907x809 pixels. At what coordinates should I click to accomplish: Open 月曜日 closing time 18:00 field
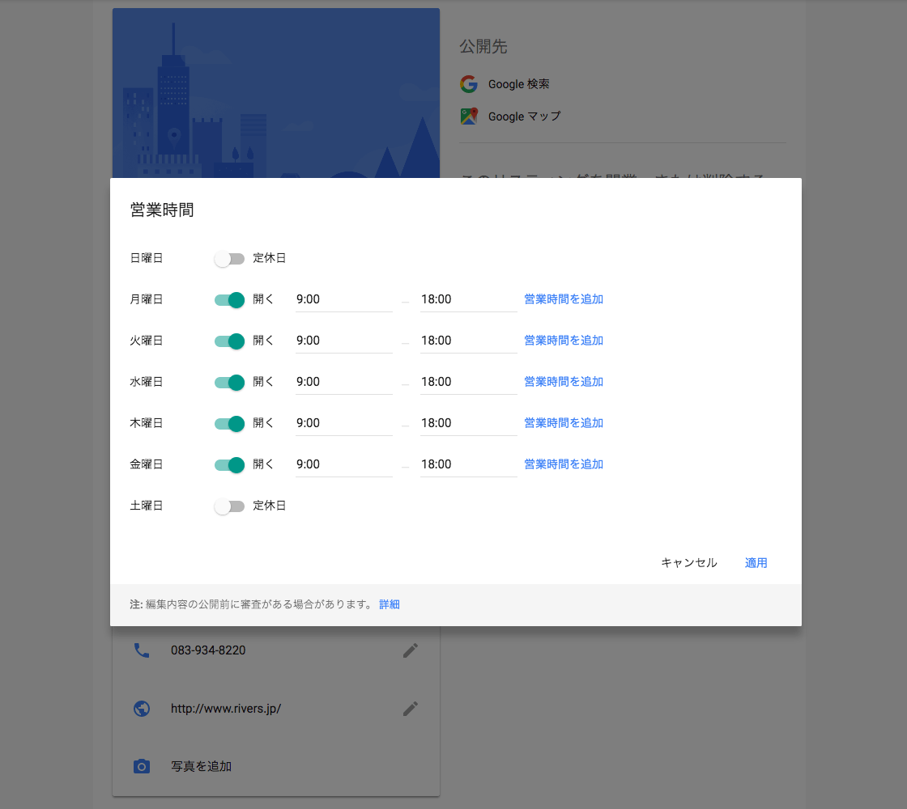469,300
